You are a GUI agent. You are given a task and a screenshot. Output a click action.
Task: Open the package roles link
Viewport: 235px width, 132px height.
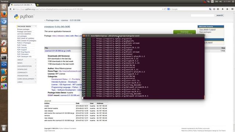54,36
